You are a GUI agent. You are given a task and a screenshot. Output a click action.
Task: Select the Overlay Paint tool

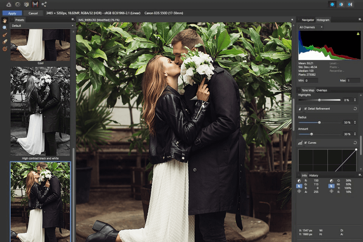pyautogui.click(x=5, y=35)
